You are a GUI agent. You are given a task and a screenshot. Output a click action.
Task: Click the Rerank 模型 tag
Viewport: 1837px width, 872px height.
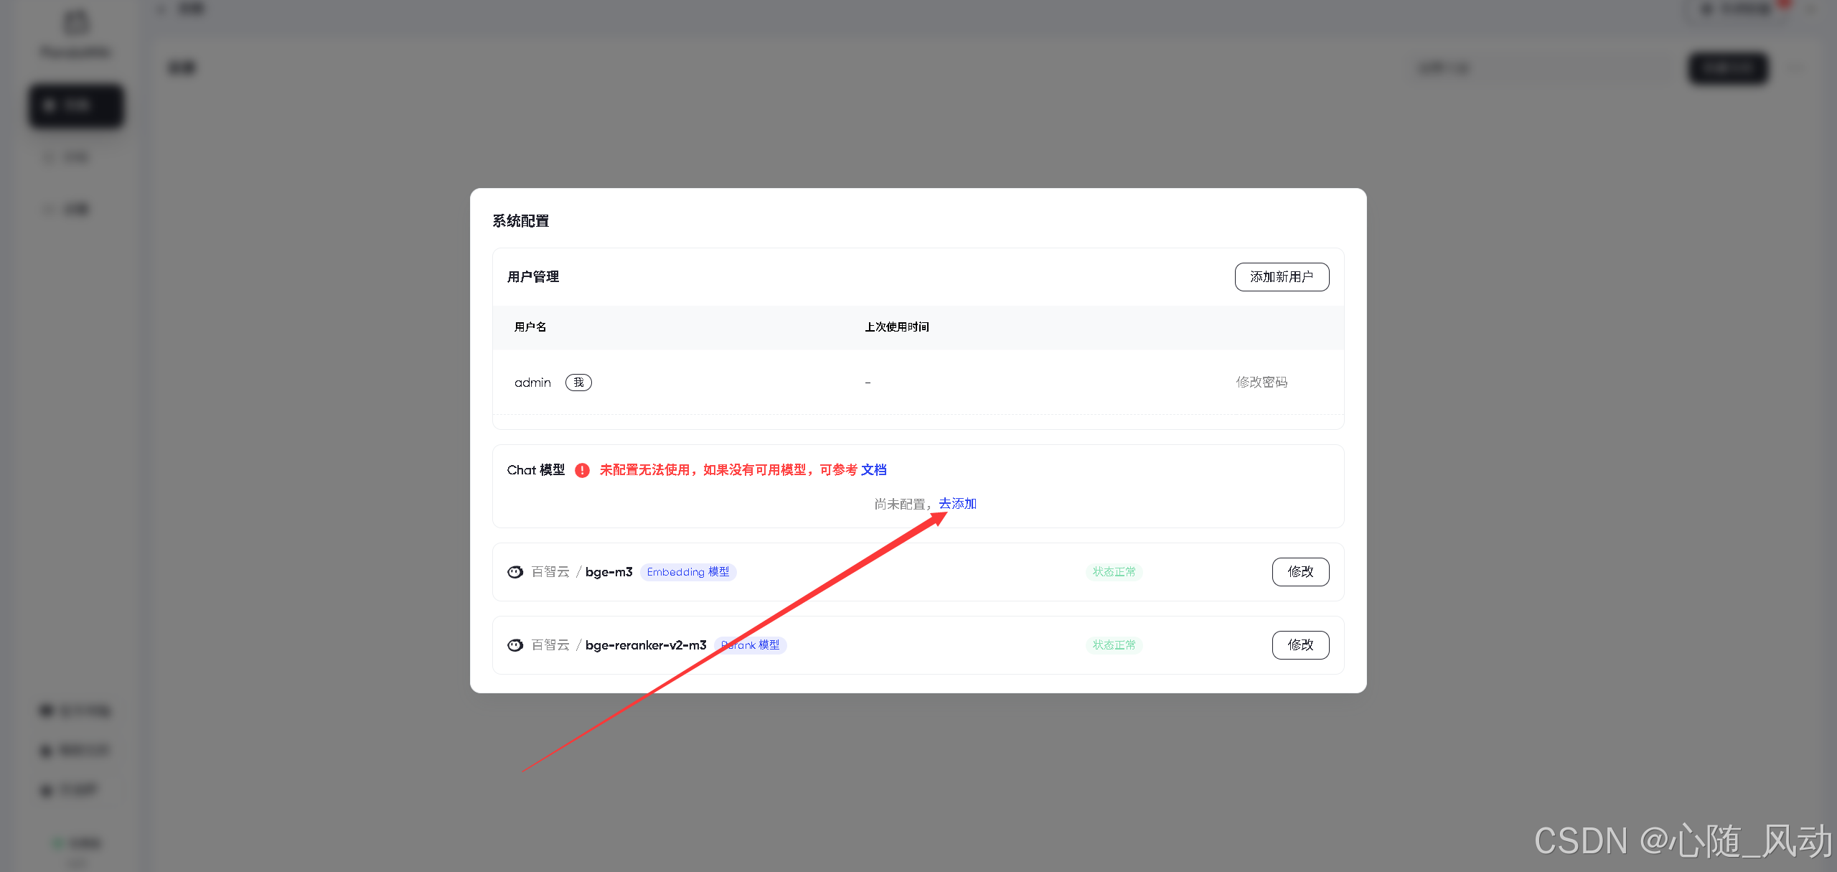pos(751,645)
